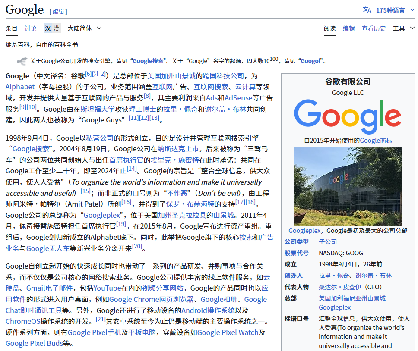The width and height of the screenshot is (418, 351).
Task: Open the 公司类型 infobox label link
Action: pyautogui.click(x=296, y=241)
